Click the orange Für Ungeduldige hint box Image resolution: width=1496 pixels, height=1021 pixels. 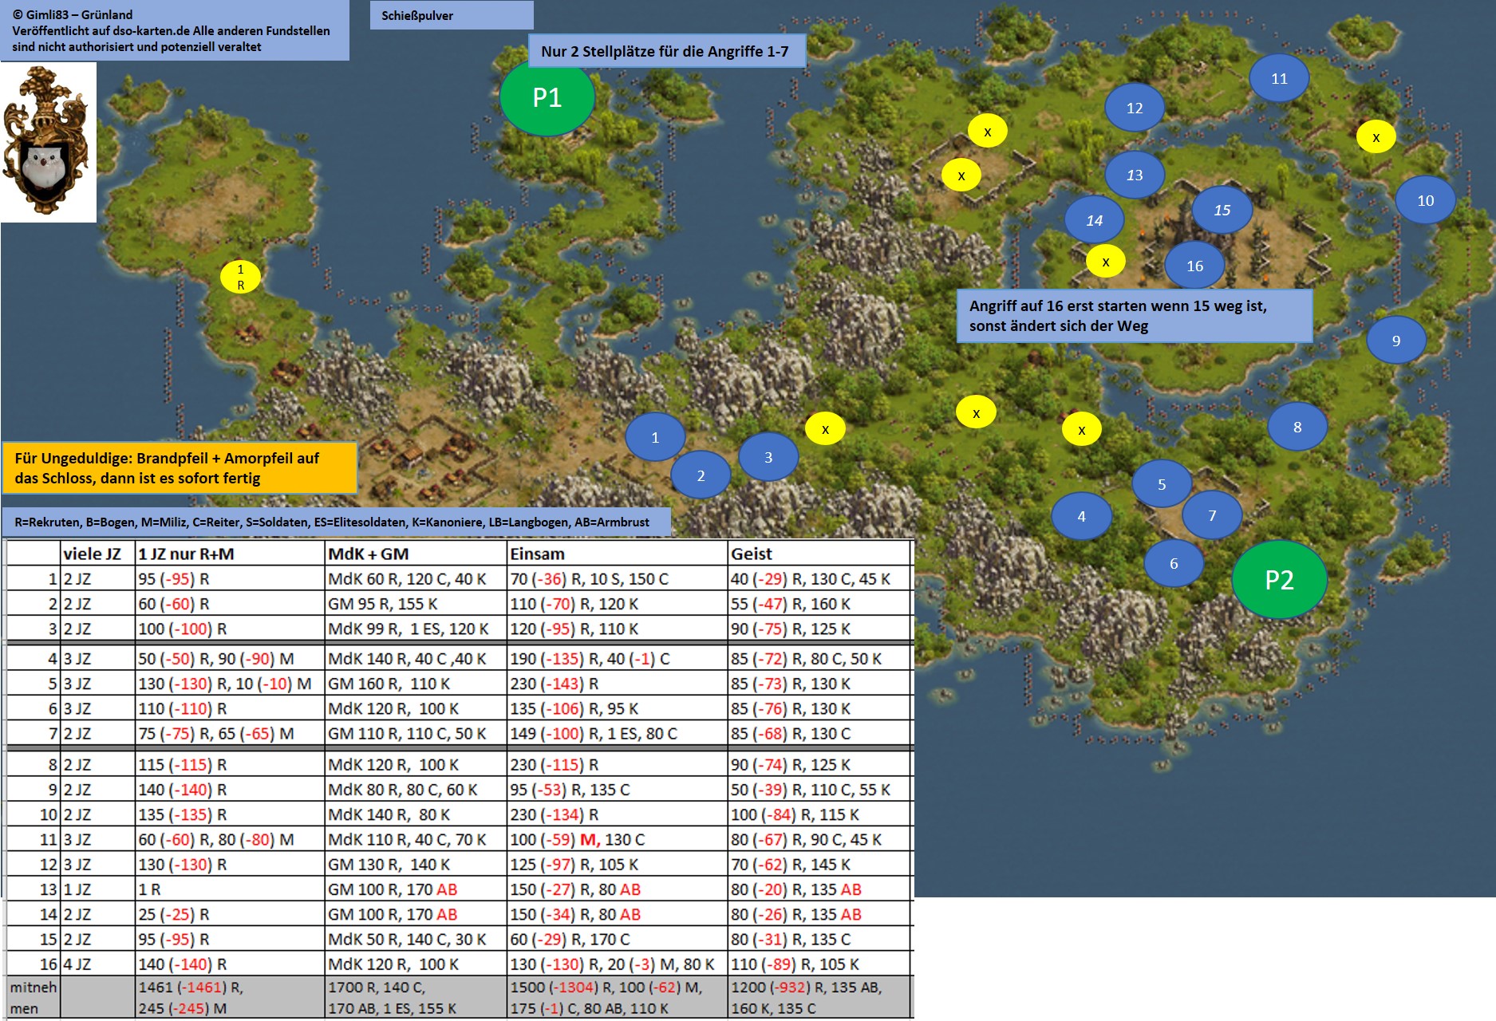coord(179,468)
